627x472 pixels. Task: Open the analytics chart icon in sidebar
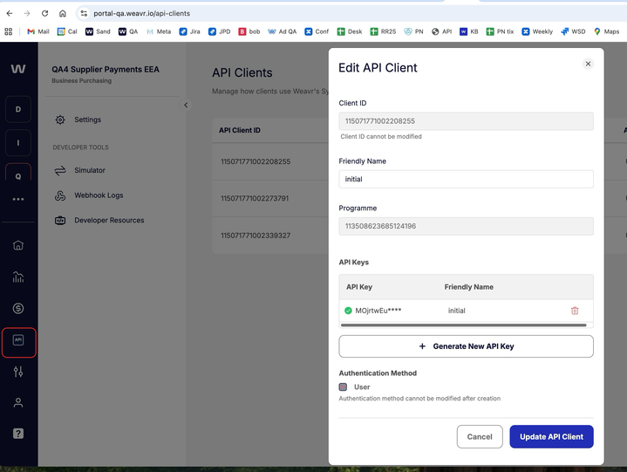click(18, 277)
